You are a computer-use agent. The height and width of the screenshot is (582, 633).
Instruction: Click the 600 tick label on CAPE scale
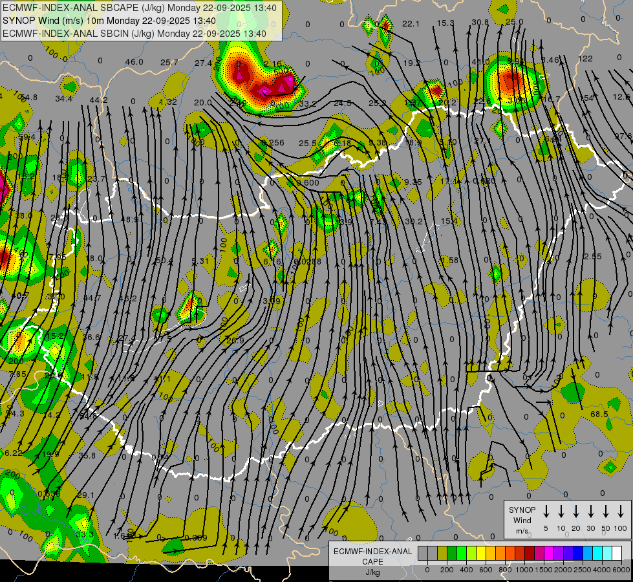point(486,570)
